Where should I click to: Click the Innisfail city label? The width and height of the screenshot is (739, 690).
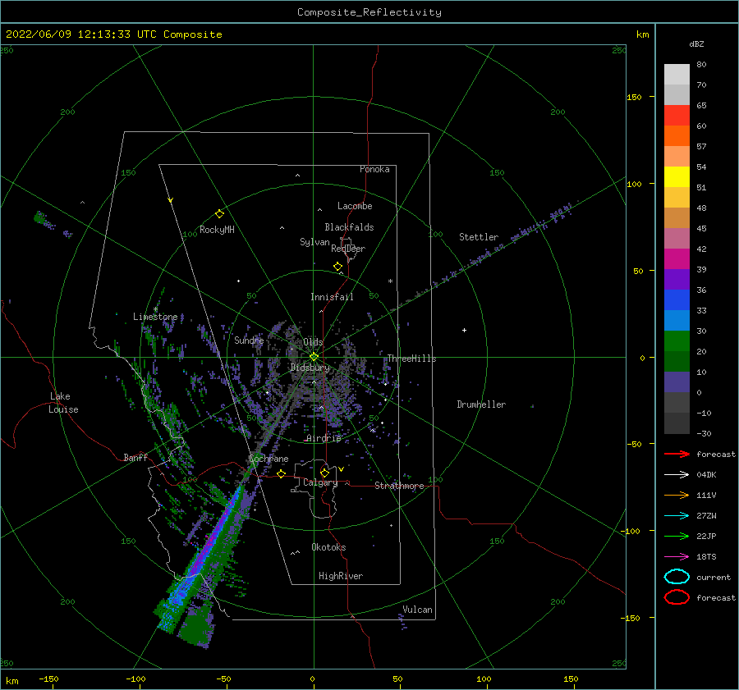coord(332,297)
